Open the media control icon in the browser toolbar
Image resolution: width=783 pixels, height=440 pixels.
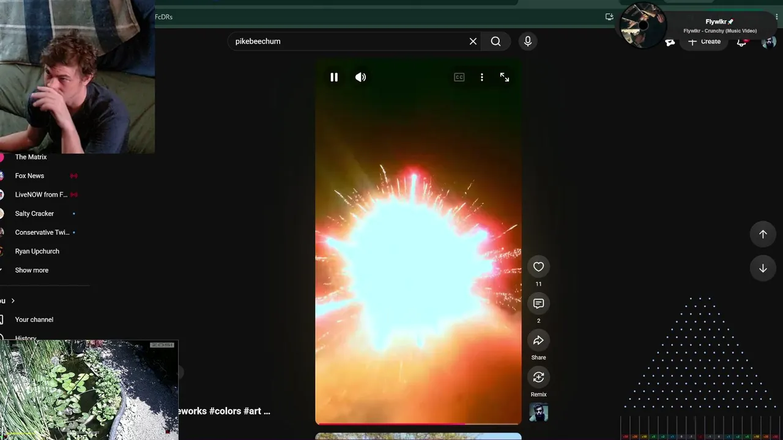pyautogui.click(x=609, y=17)
